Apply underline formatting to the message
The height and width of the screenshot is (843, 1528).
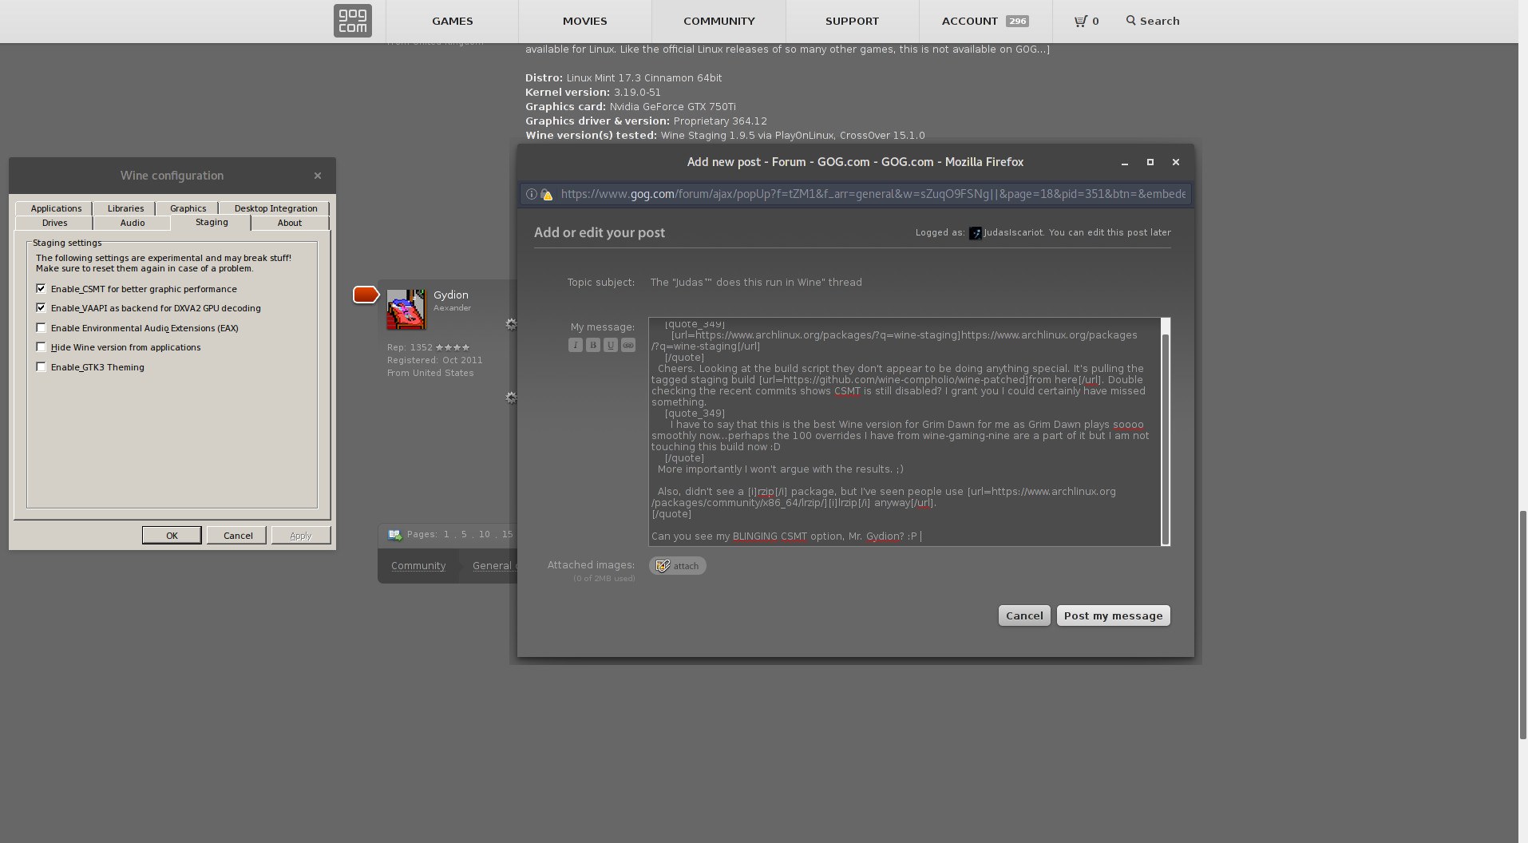coord(611,345)
